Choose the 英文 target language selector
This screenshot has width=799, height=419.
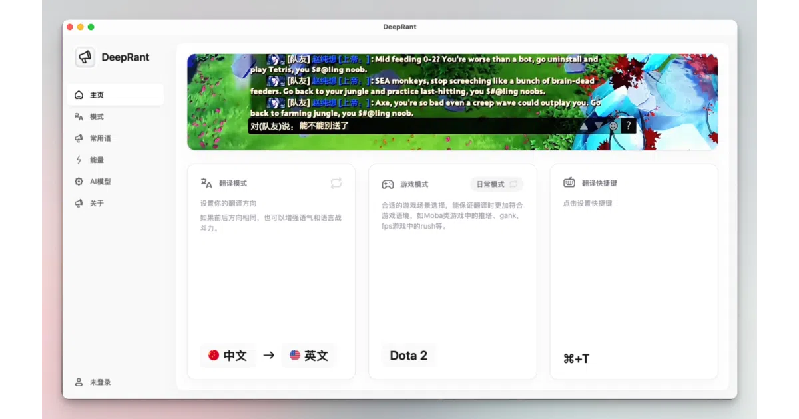click(x=309, y=356)
